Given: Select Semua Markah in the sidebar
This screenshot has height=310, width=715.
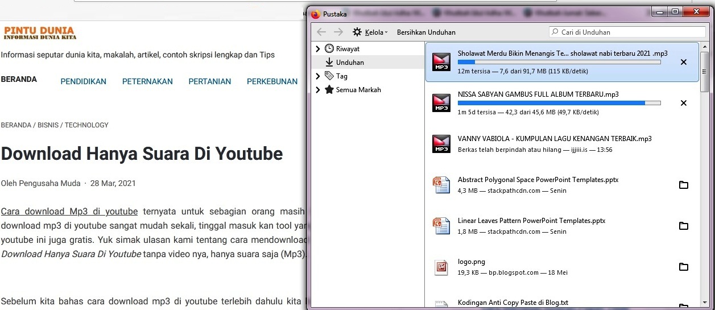Looking at the screenshot, I should (358, 90).
